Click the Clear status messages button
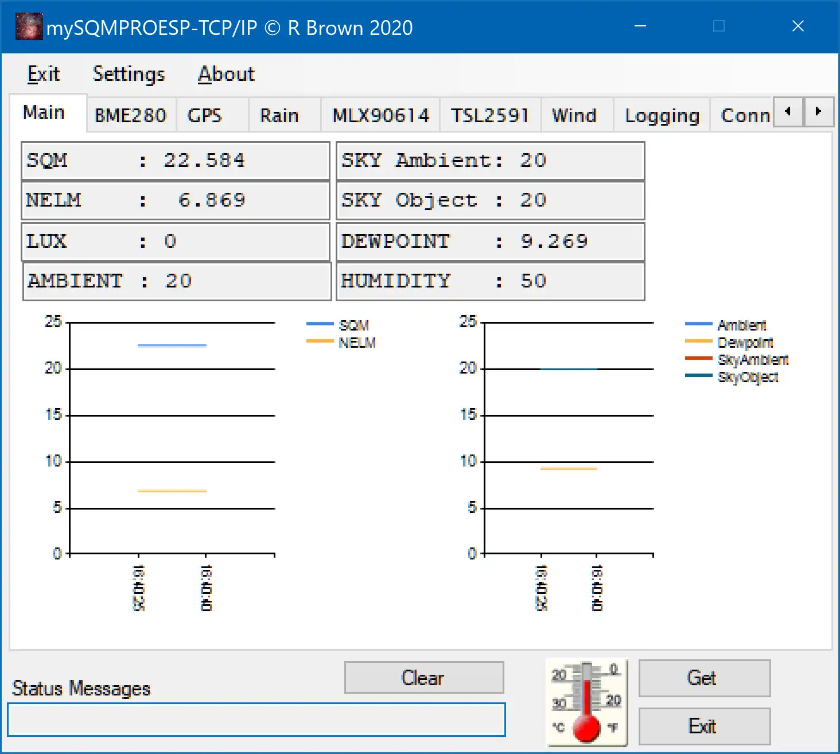Viewport: 840px width, 754px height. click(x=424, y=678)
